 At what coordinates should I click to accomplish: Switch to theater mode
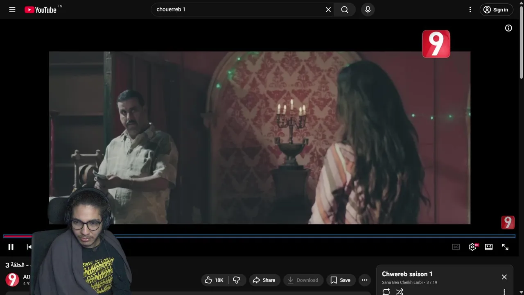click(489, 247)
